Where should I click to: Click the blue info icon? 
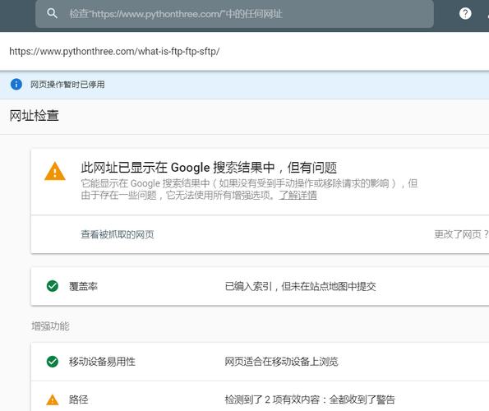pos(16,84)
